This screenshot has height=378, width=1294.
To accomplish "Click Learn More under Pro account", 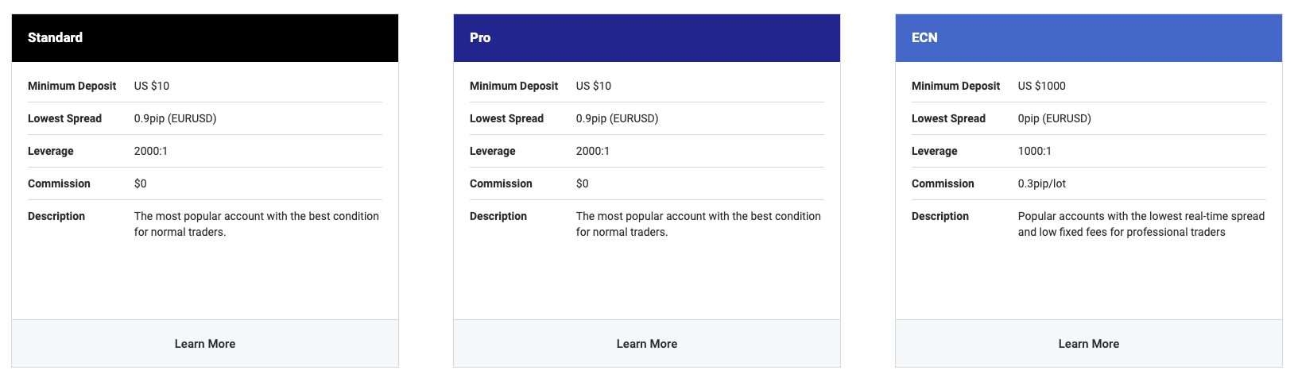I will 647,344.
